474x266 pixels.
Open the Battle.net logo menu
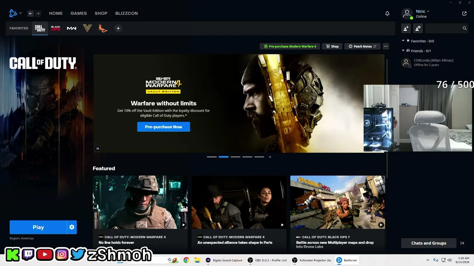[x=13, y=13]
